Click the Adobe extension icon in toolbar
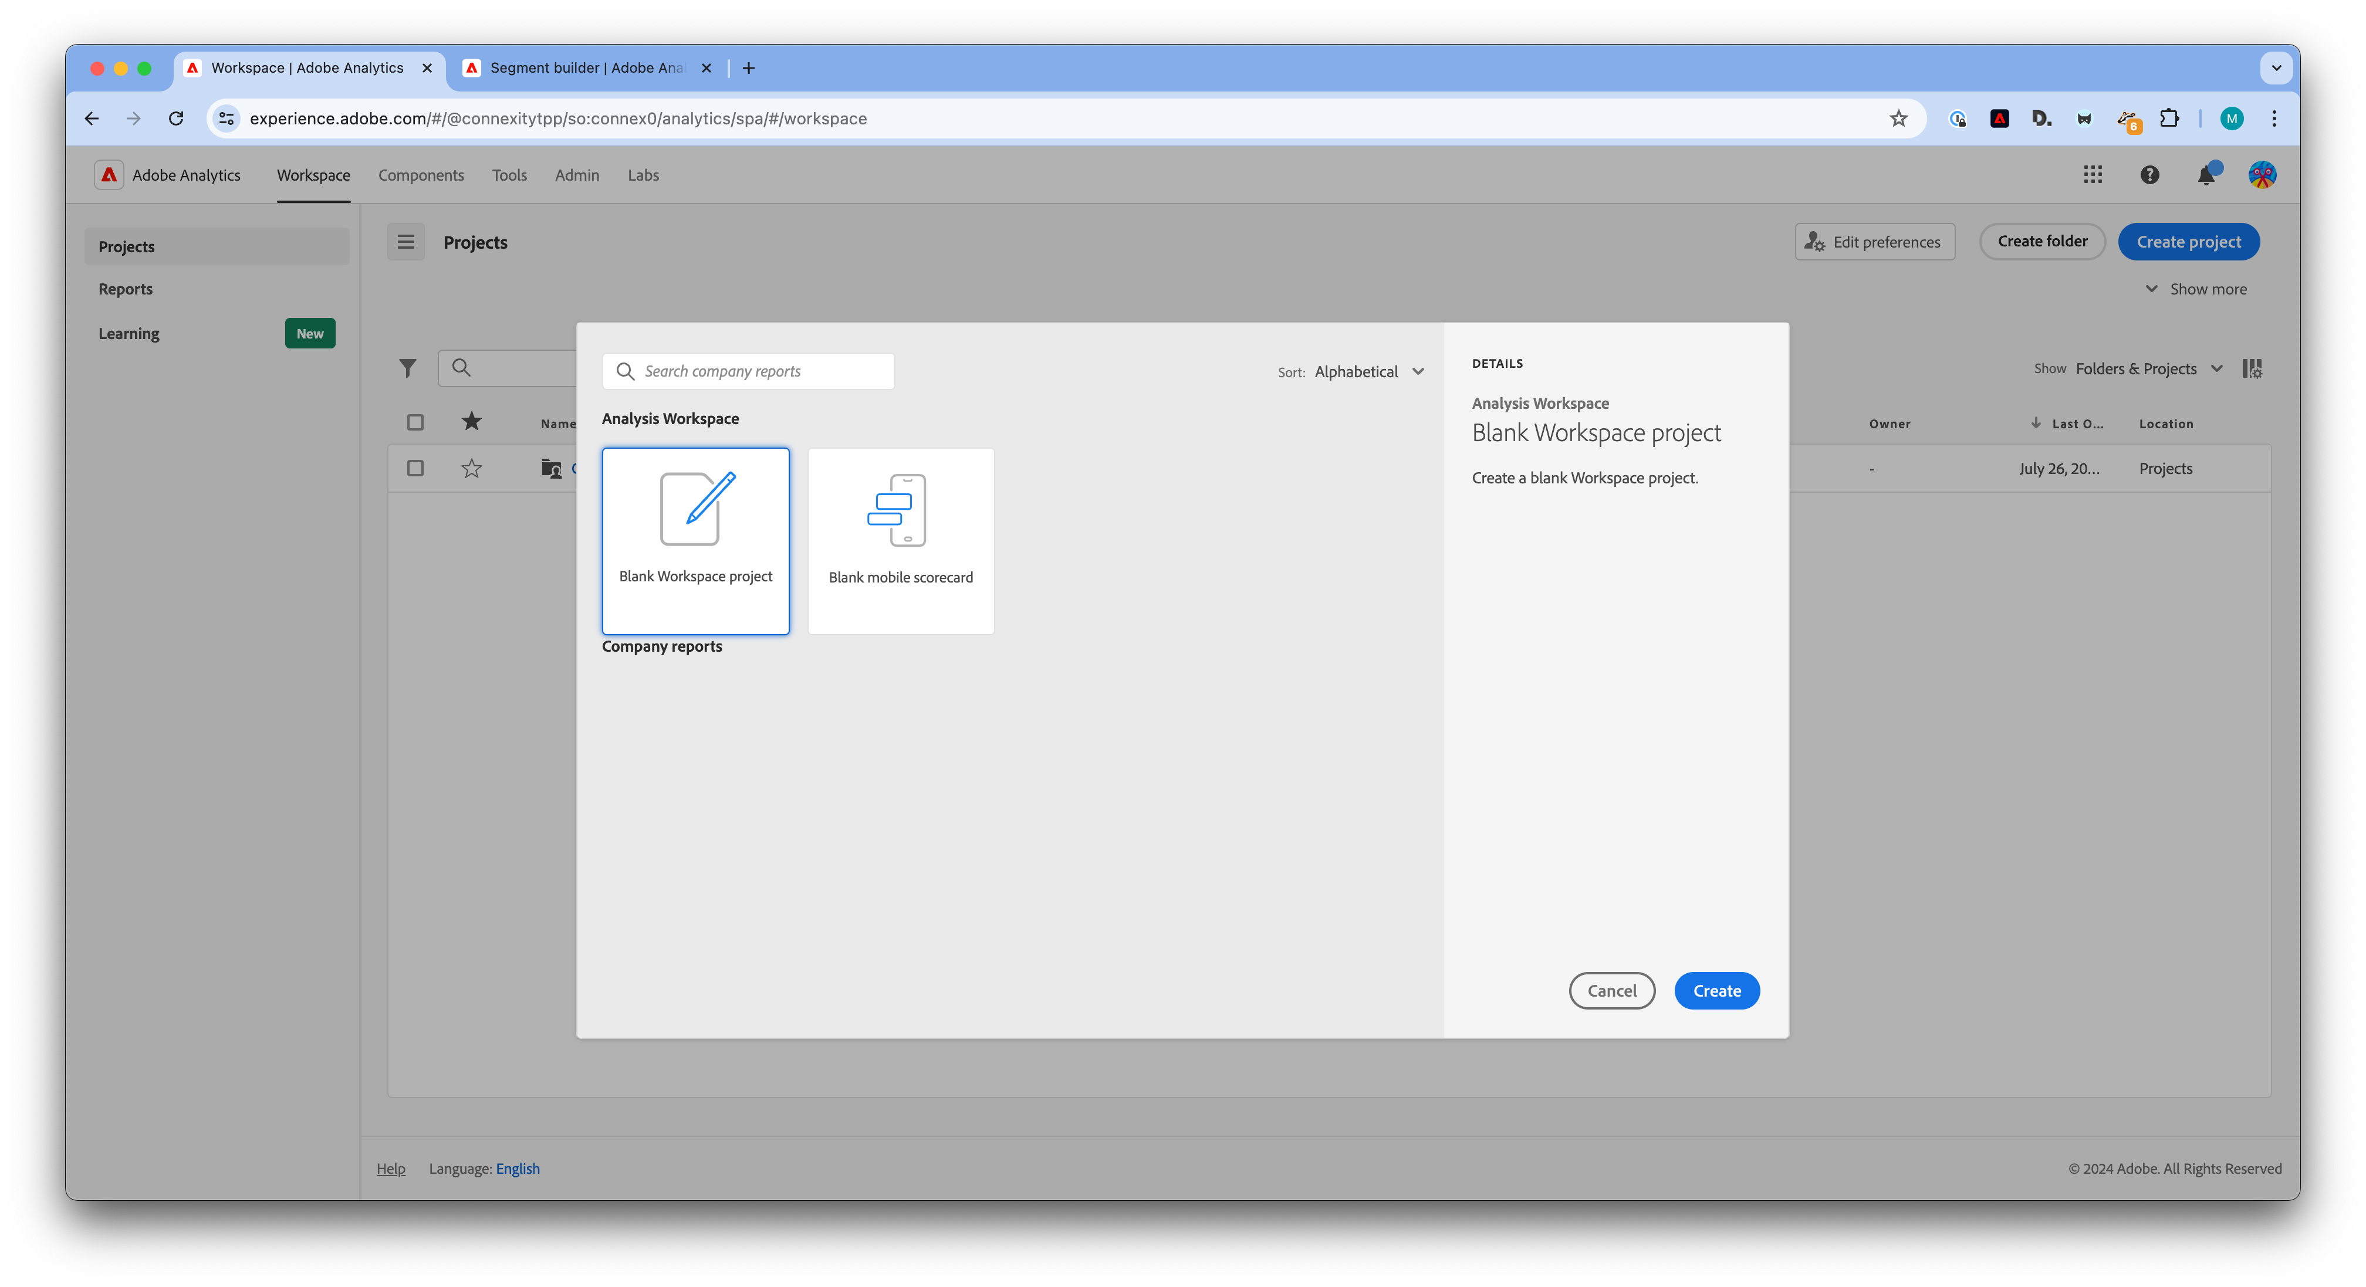 1999,118
